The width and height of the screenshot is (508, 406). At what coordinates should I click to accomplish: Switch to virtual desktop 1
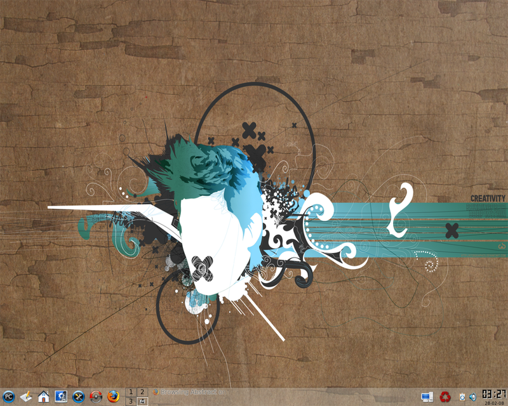point(131,392)
